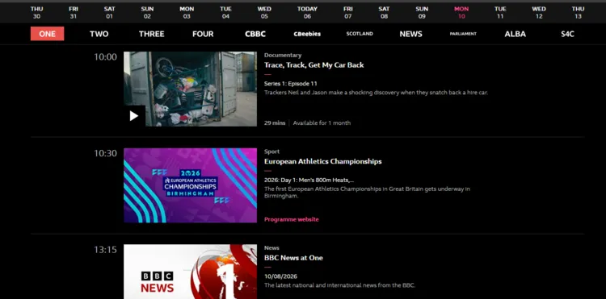
Task: Click the 13:15 time slot
Action: (x=105, y=250)
